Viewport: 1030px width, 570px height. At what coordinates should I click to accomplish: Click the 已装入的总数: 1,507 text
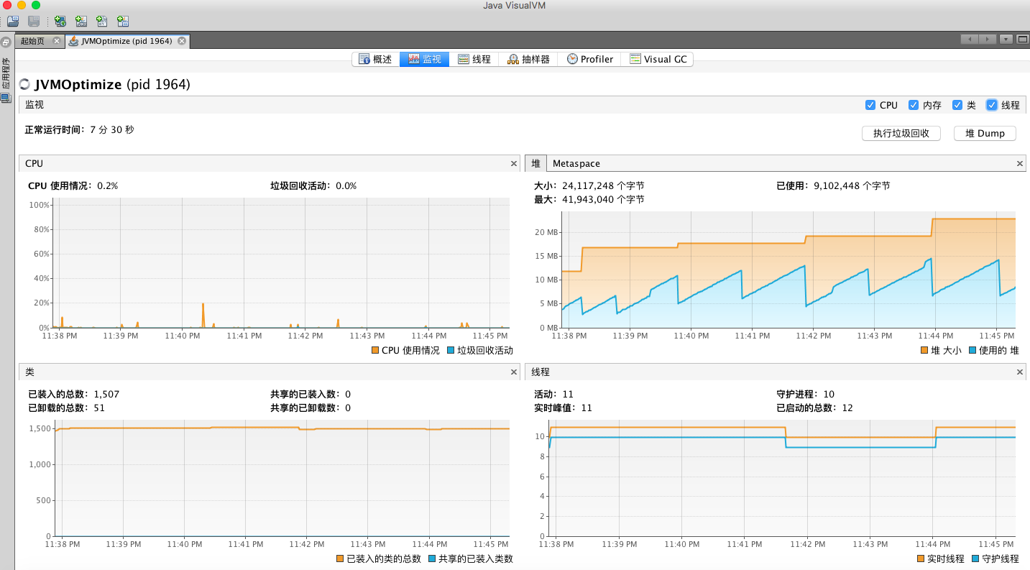point(74,395)
